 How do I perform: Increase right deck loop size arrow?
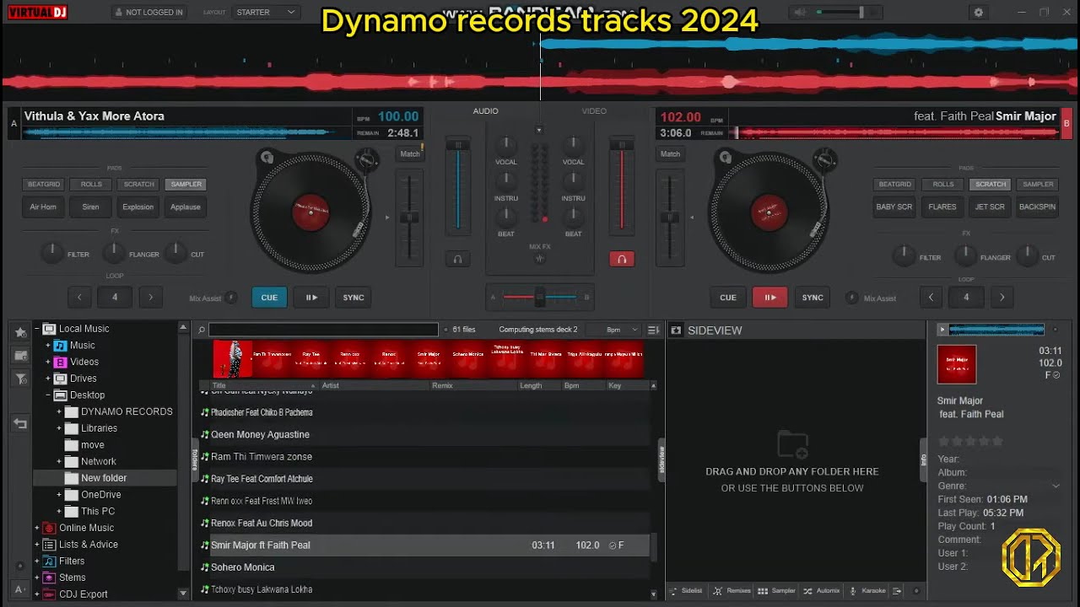point(1002,298)
